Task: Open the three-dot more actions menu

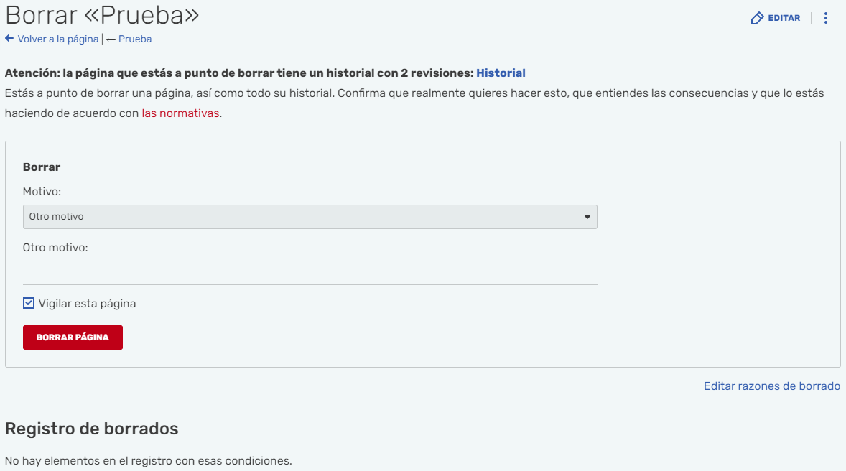Action: 826,18
